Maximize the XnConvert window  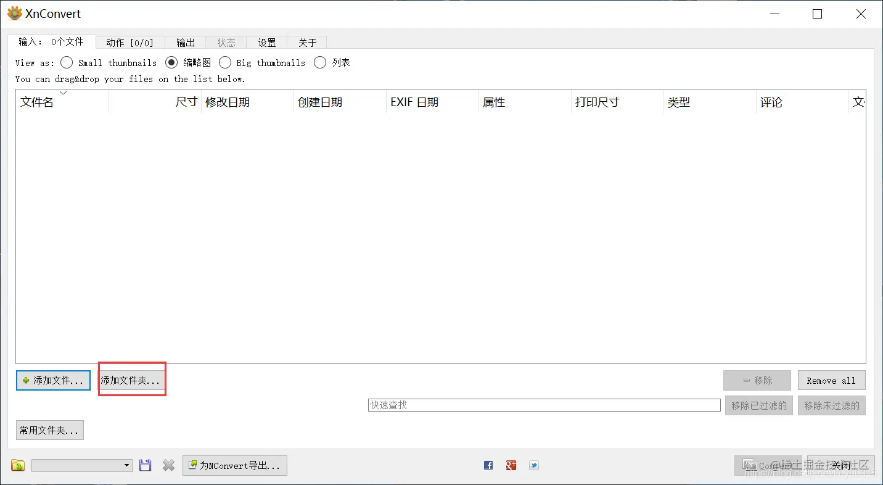[818, 14]
